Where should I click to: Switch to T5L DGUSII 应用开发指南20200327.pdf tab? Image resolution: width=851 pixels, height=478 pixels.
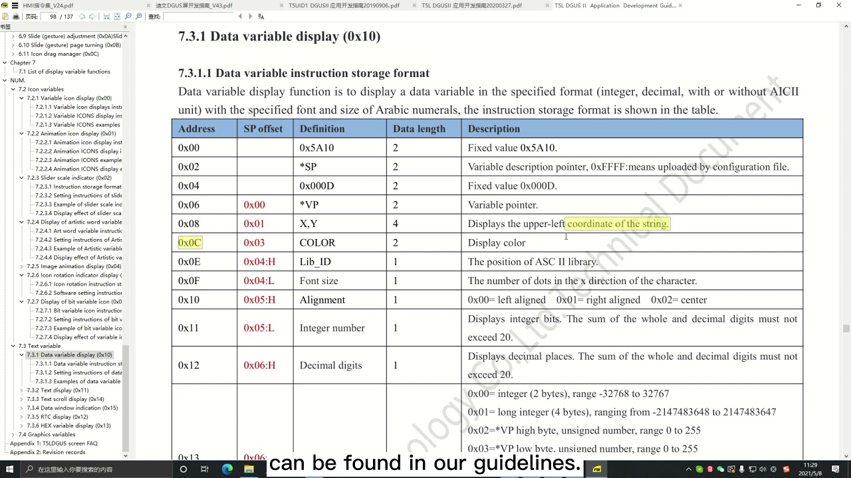[x=471, y=5]
